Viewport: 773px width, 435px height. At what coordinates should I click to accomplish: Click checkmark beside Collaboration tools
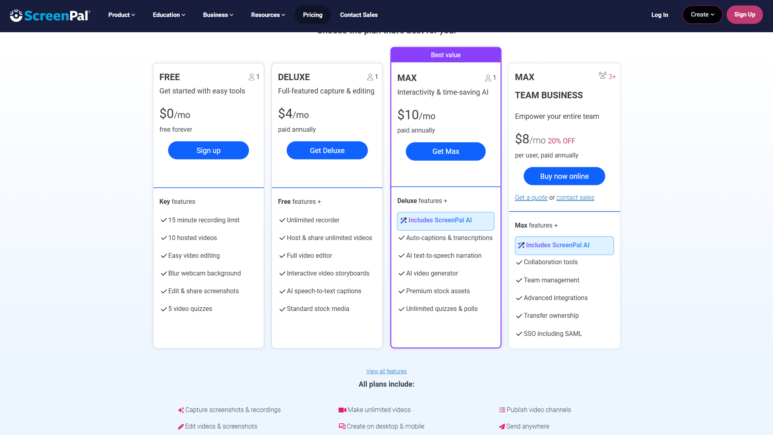point(519,262)
